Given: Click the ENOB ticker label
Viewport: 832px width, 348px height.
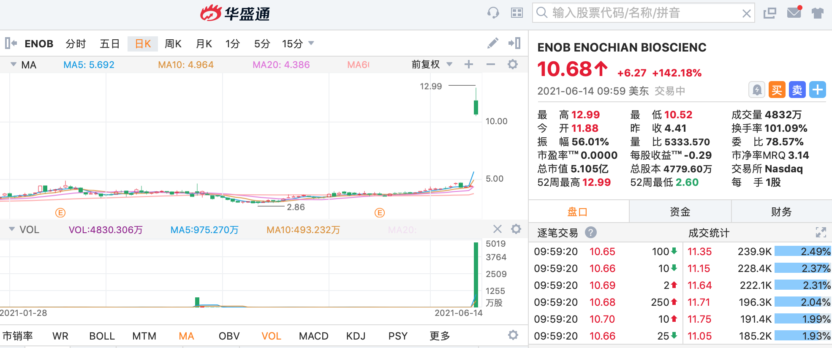Looking at the screenshot, I should [39, 43].
